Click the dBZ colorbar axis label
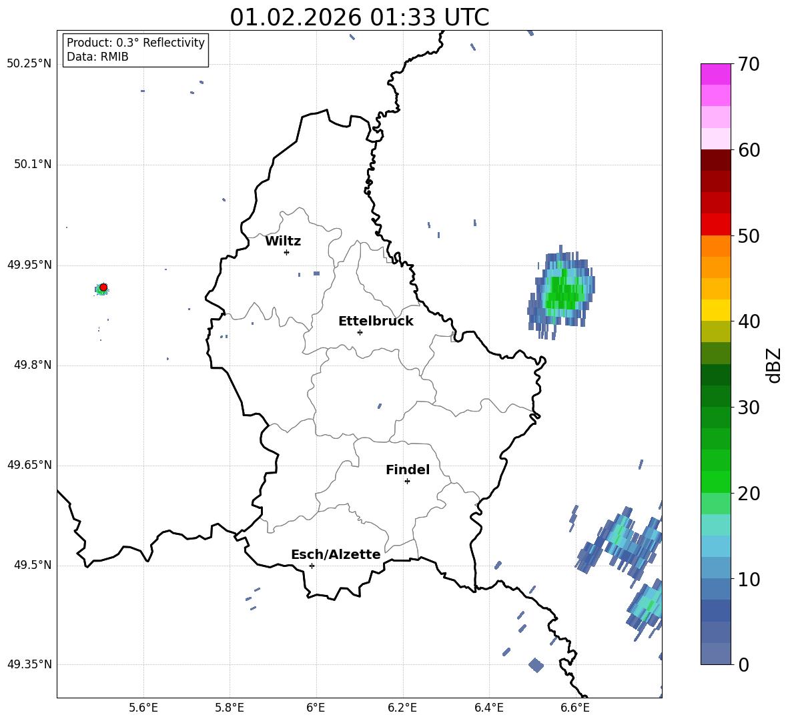Screen dimensions: 790x721 pyautogui.click(x=775, y=365)
